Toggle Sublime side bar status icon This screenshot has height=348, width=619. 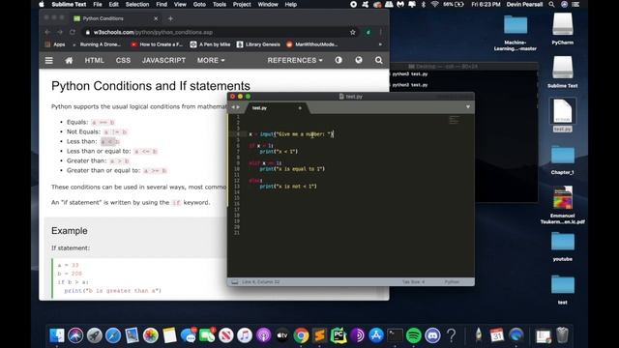coord(234,282)
